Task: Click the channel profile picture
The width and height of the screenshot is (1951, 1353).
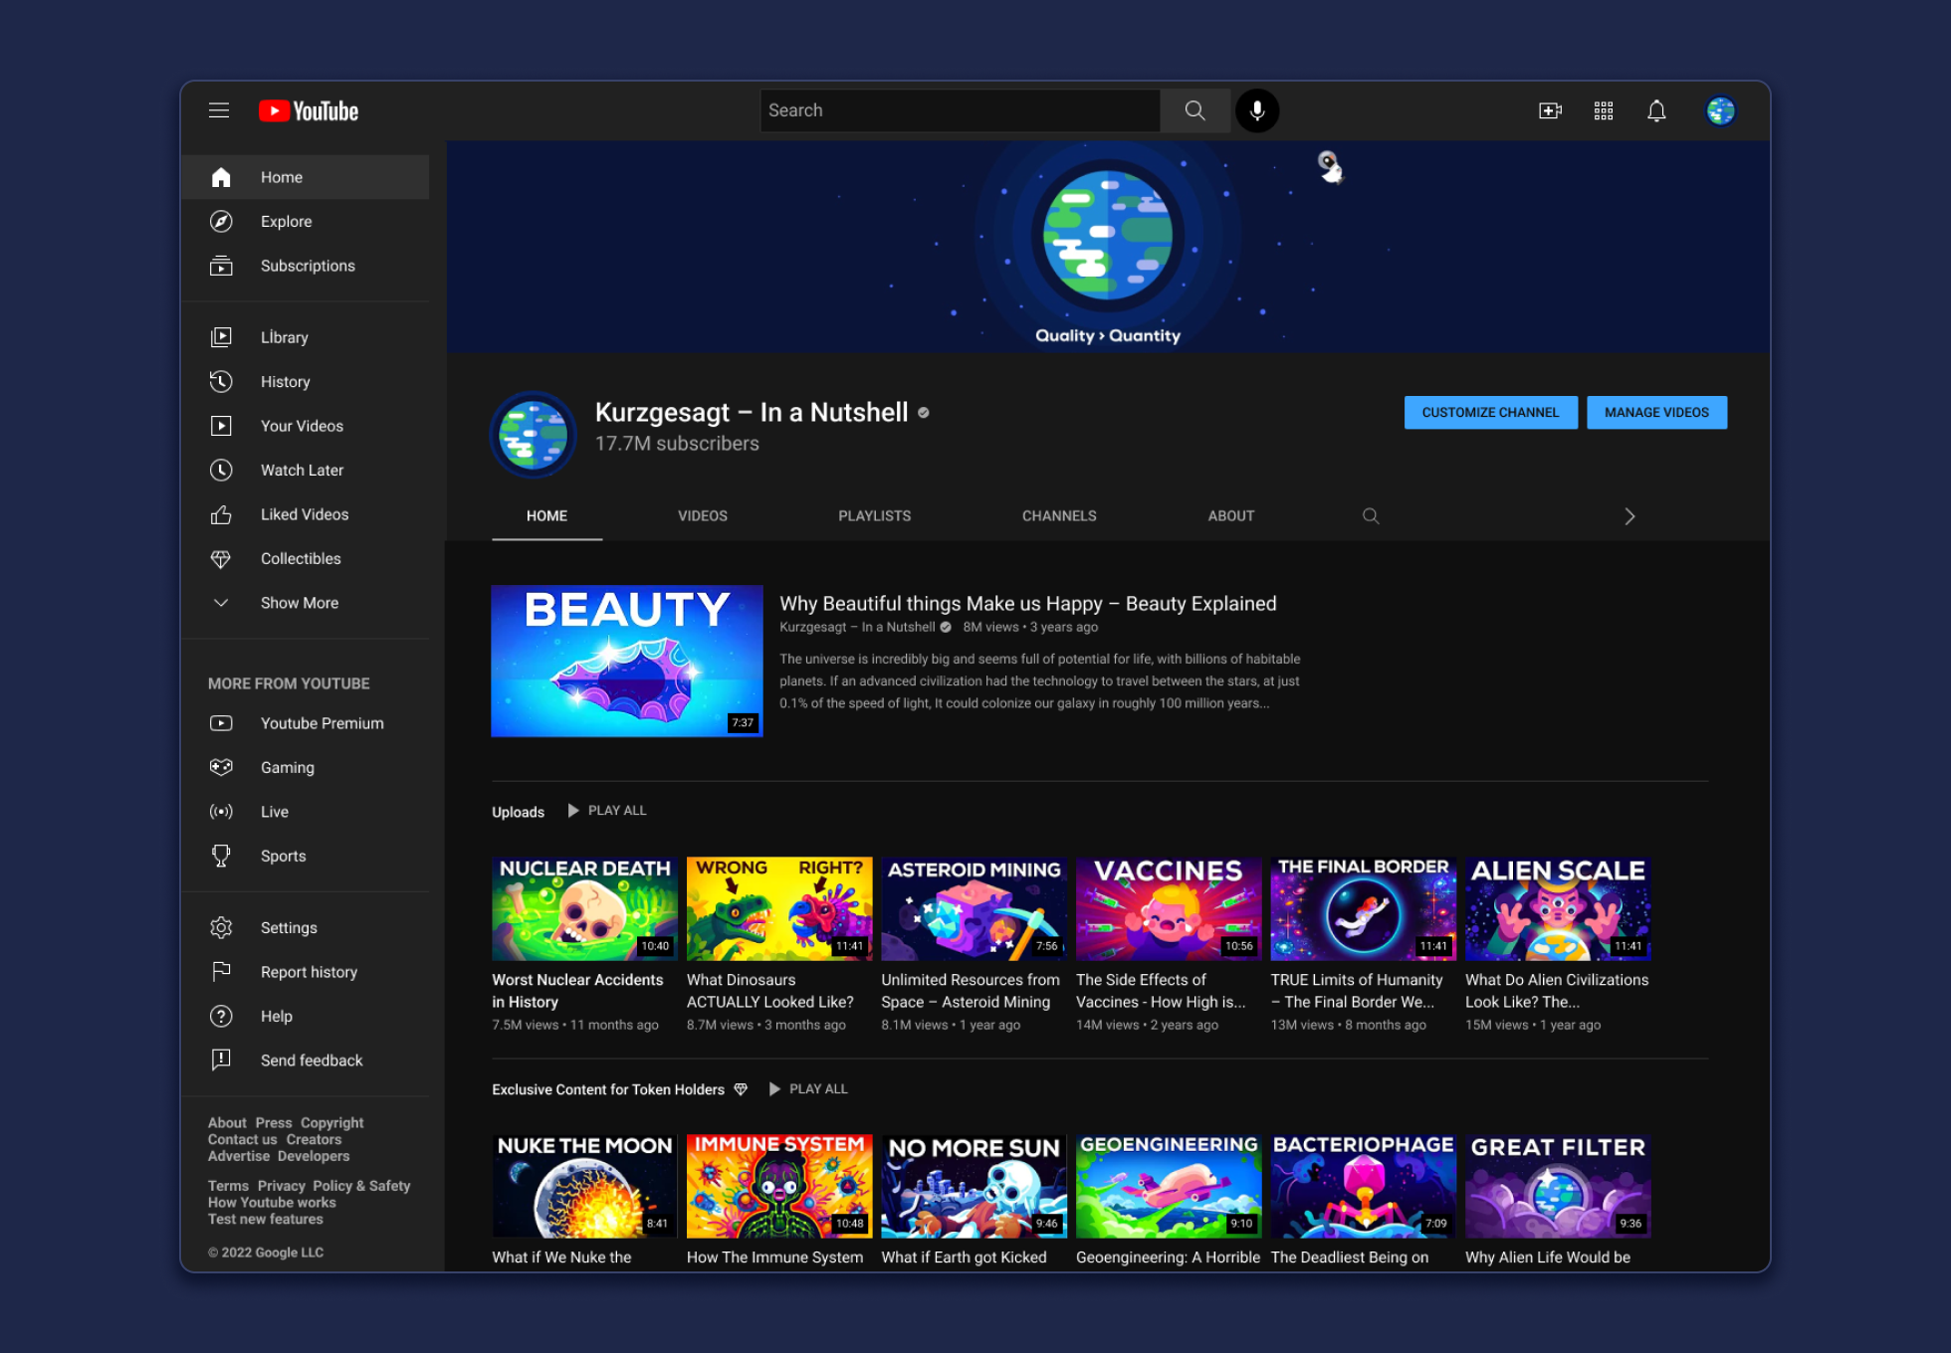Action: 533,435
